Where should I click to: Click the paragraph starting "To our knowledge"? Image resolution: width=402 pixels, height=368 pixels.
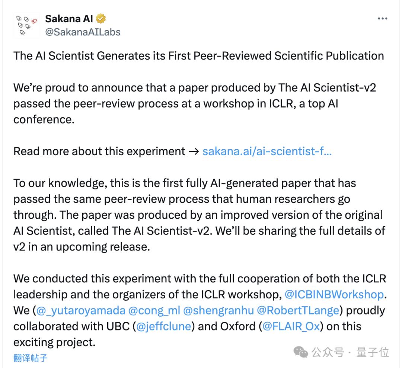click(x=197, y=215)
